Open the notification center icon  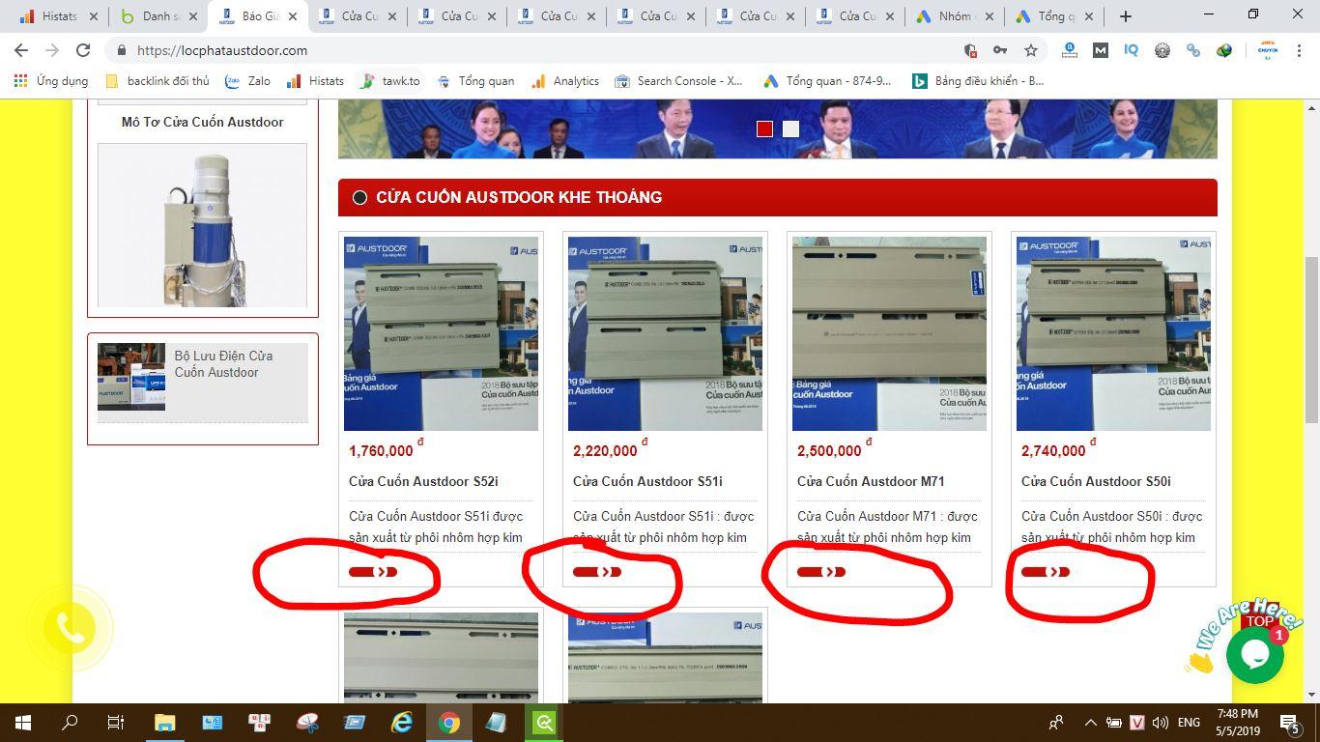pos(1289,723)
